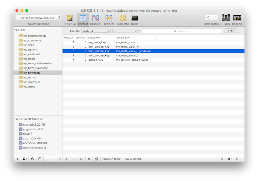The height and width of the screenshot is (181, 258).
Task: Click the multiple rows edit icon
Action: 96,159
